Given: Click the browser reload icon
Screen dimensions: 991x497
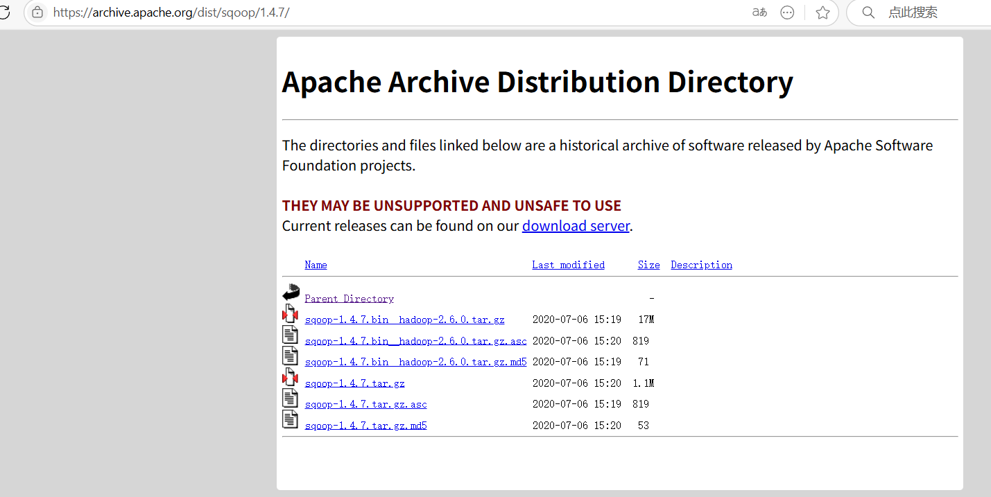Looking at the screenshot, I should (4, 12).
